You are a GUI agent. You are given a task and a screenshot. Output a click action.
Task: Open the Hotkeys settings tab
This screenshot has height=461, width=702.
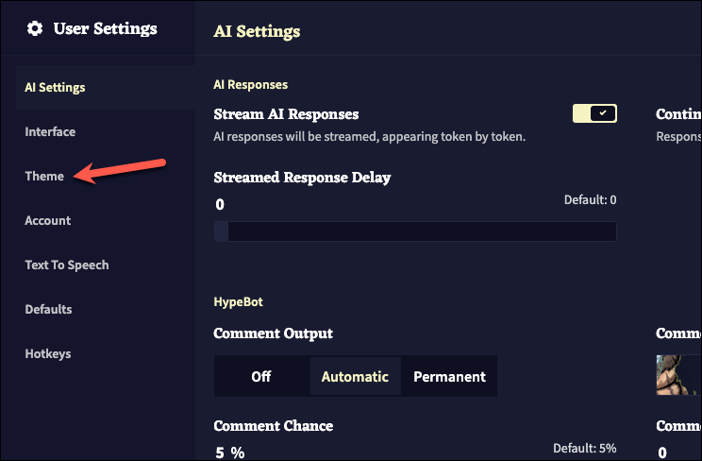point(48,354)
